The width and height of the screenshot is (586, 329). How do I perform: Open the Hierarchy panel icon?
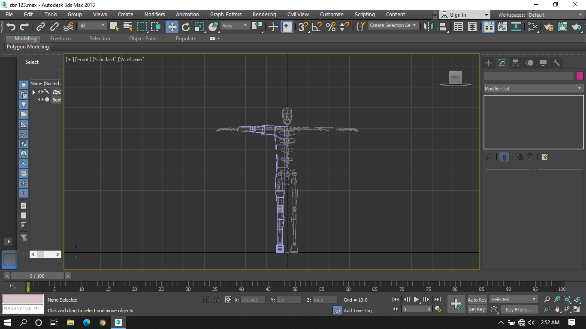(516, 63)
